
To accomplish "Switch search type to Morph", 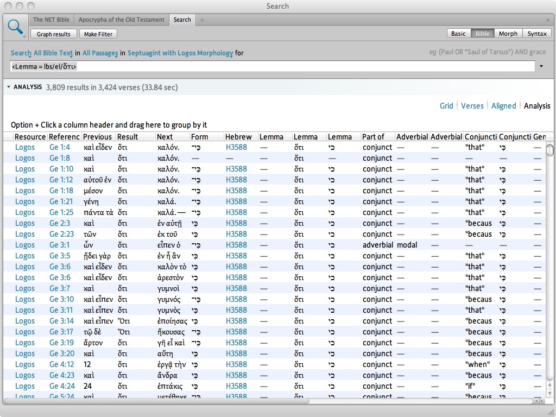I will pyautogui.click(x=508, y=34).
